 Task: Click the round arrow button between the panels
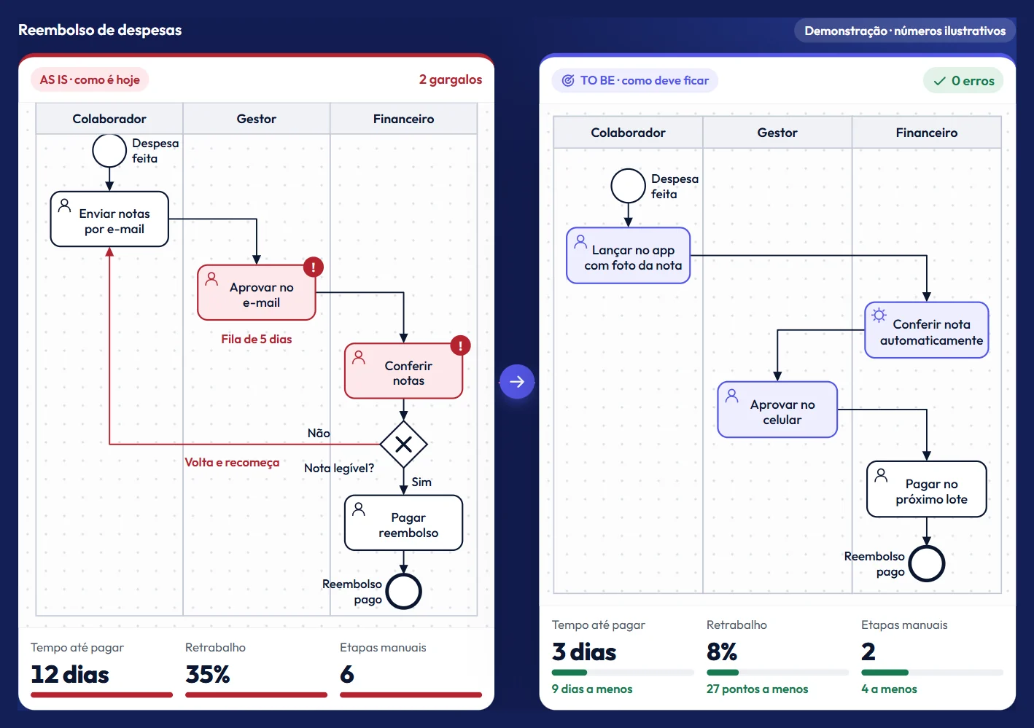pyautogui.click(x=517, y=381)
